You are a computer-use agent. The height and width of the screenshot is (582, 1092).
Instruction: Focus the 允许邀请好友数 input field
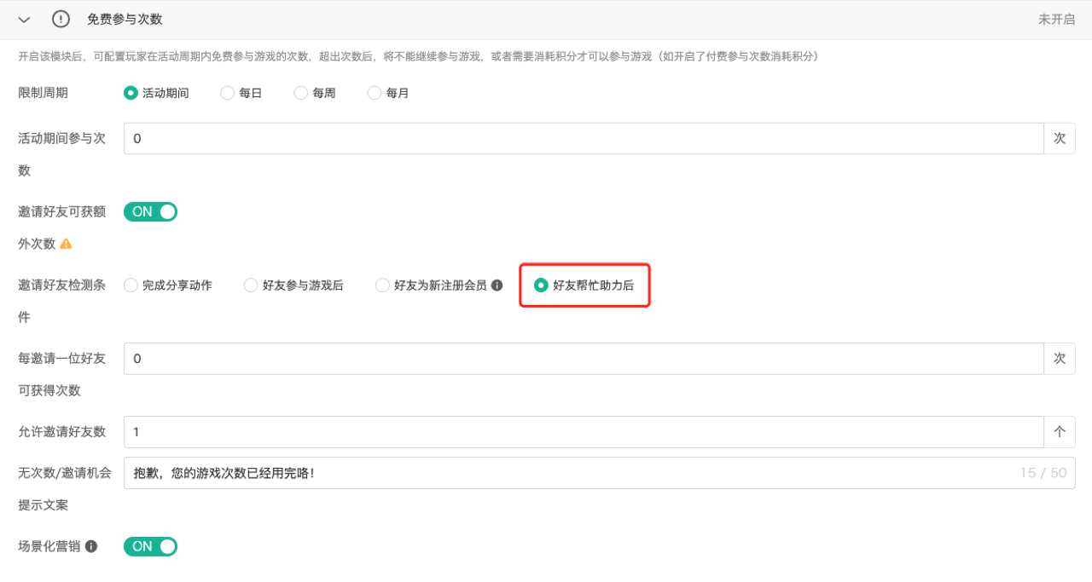pyautogui.click(x=584, y=432)
